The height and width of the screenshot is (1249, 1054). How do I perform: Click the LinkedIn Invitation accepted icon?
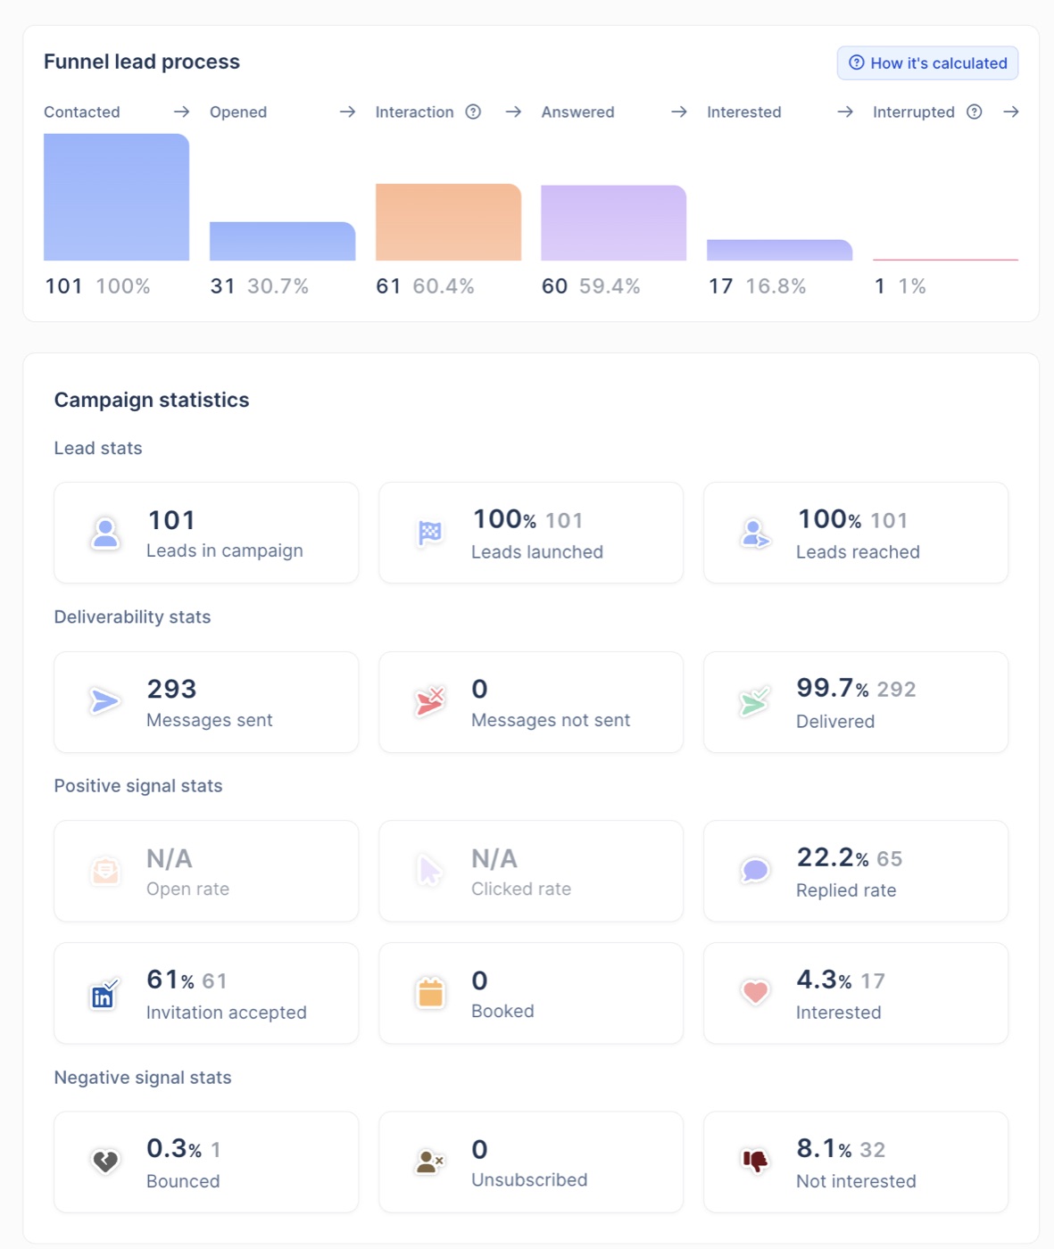tap(104, 994)
